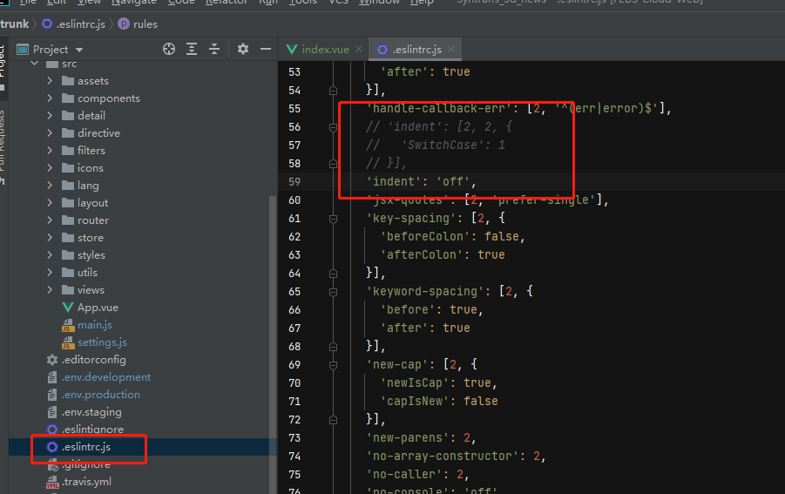
Task: Hide the Project panel with minus icon
Action: coord(266,49)
